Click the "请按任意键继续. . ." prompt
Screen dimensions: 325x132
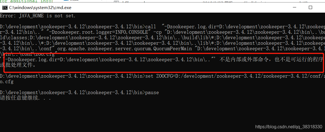click(26, 98)
